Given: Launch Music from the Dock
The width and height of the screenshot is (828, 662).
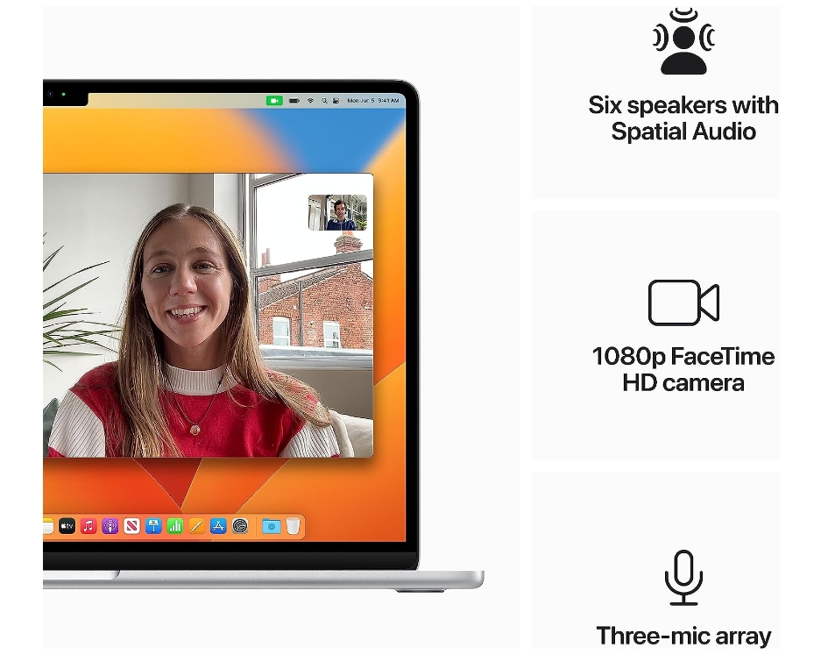Looking at the screenshot, I should click(88, 526).
